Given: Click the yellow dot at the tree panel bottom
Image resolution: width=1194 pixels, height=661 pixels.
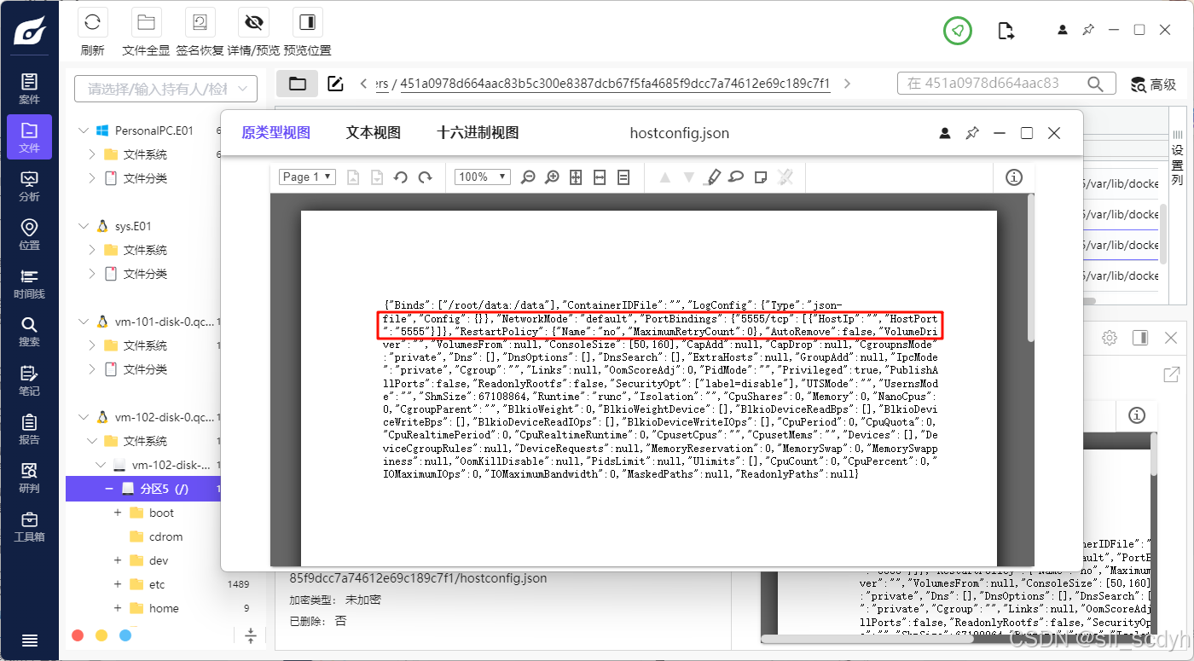Looking at the screenshot, I should tap(101, 635).
